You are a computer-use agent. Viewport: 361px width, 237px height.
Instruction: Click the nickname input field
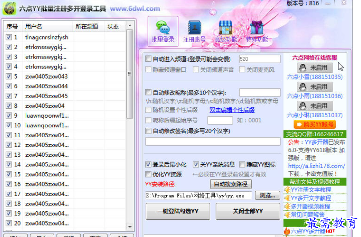260,92
